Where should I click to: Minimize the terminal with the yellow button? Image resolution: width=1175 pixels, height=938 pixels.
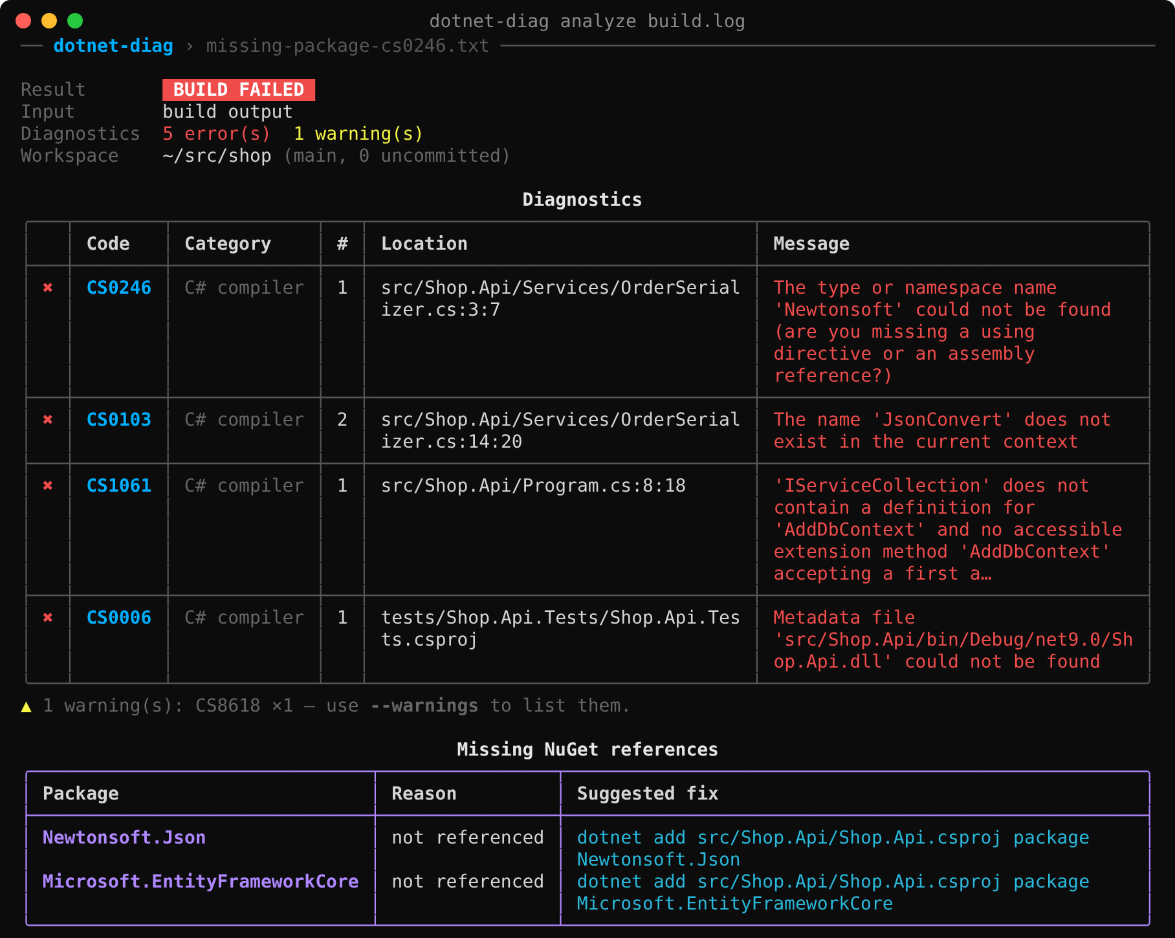49,21
